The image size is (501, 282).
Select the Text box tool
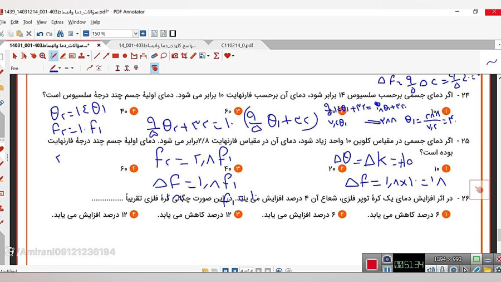[72, 56]
